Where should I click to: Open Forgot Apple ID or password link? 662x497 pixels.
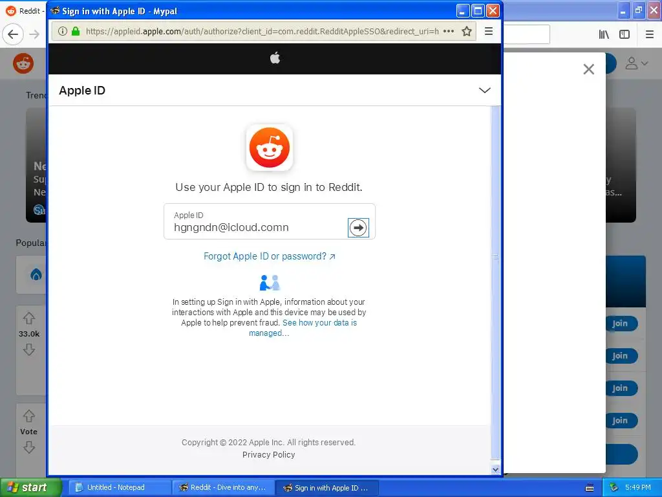pyautogui.click(x=270, y=256)
